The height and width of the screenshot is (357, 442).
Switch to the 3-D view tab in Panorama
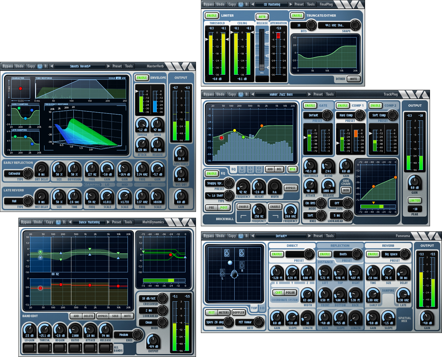point(262,308)
